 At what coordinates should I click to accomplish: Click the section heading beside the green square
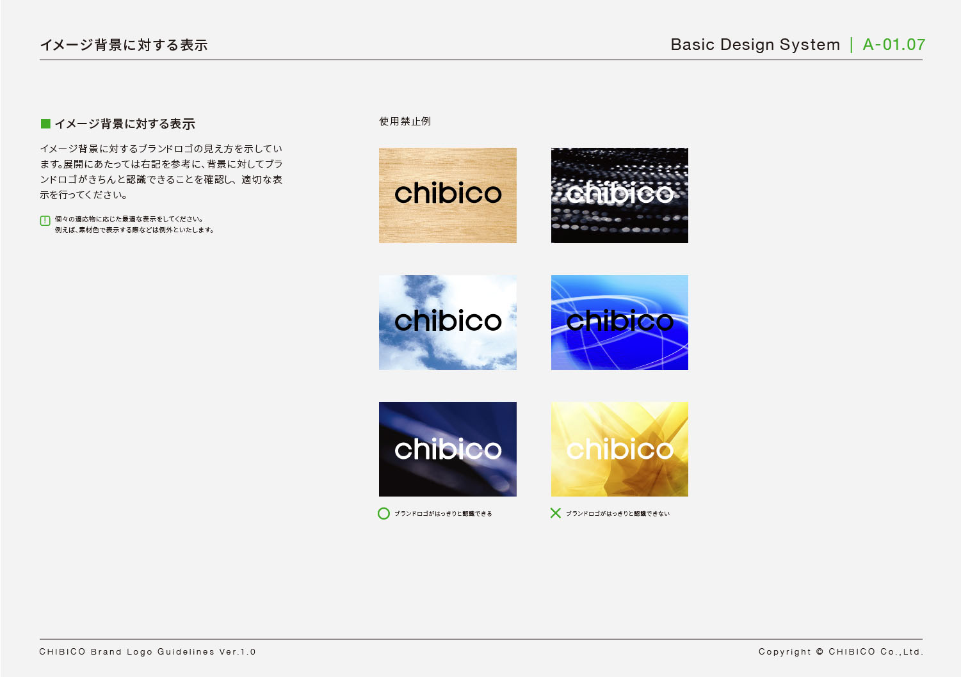coord(125,123)
